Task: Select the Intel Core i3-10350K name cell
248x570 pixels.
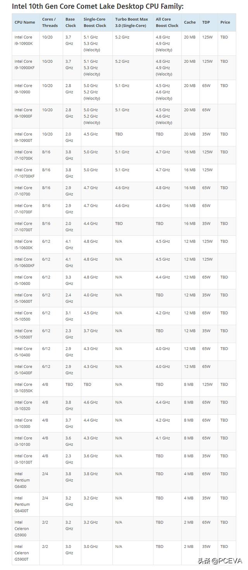Action: [24, 387]
